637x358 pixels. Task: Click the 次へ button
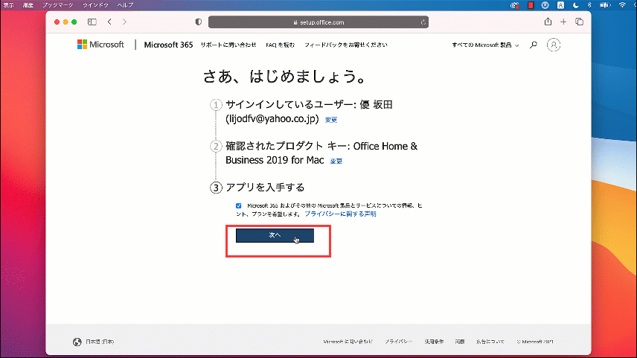tap(275, 235)
